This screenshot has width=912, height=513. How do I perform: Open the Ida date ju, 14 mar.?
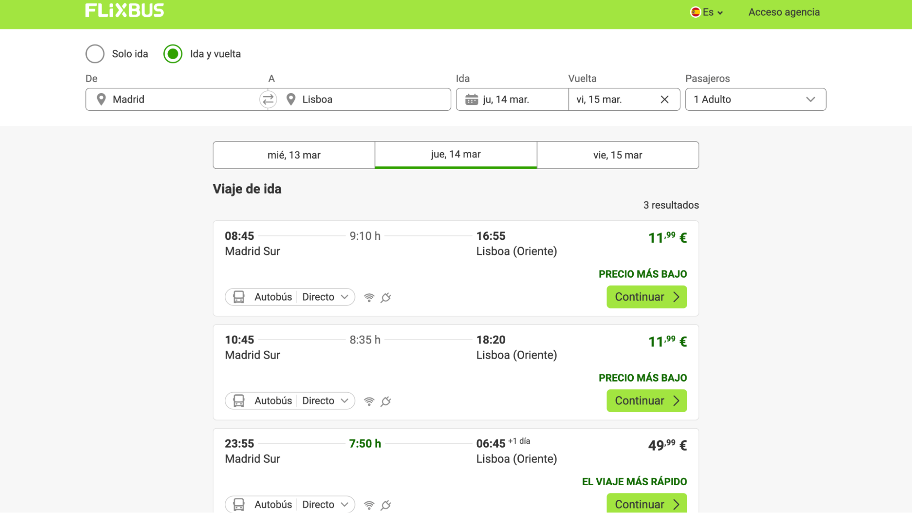point(512,99)
